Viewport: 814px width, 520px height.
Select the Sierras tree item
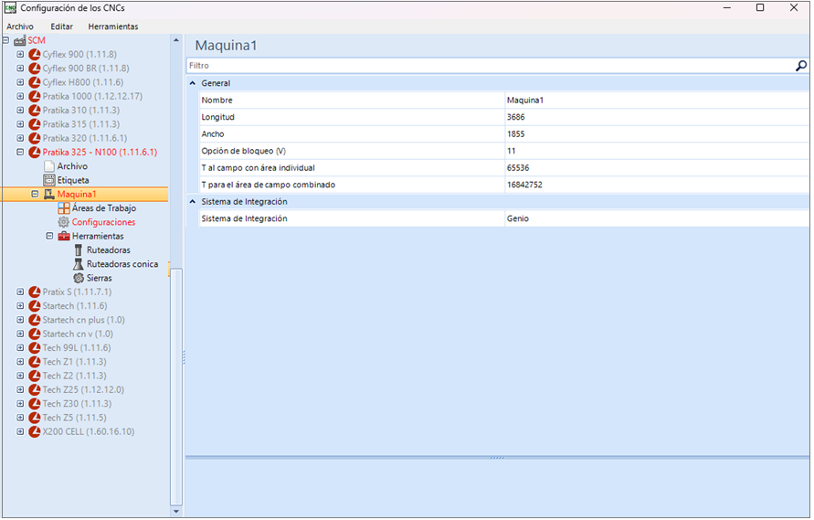click(x=100, y=278)
